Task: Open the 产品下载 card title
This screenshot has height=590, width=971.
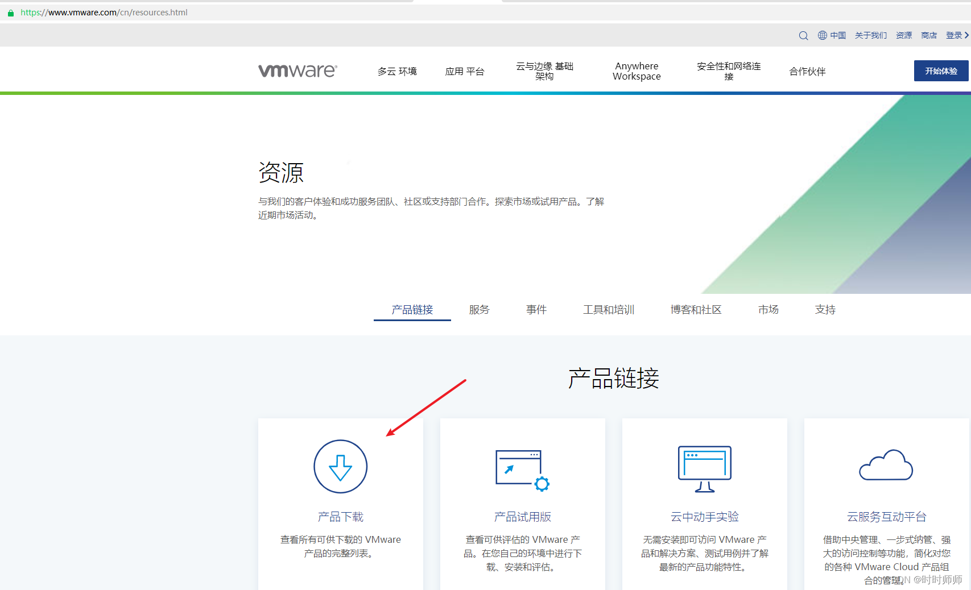Action: 340,517
